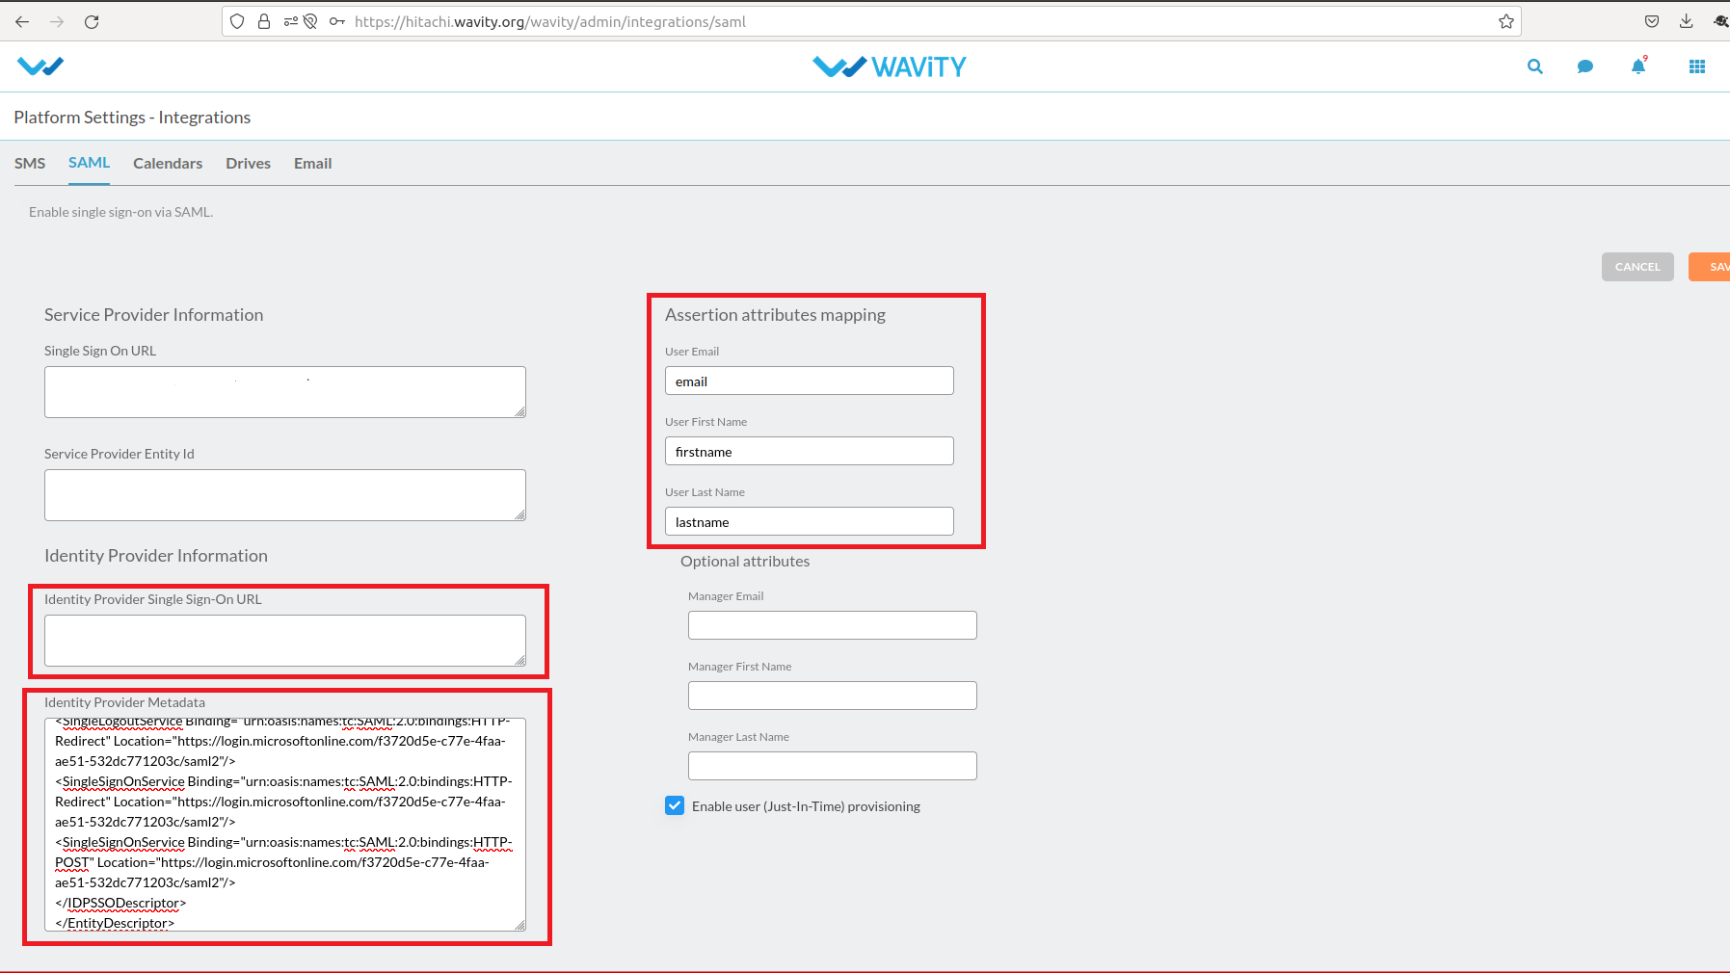Open the search magnifier icon
Viewport: 1730px width, 973px height.
pyautogui.click(x=1535, y=66)
